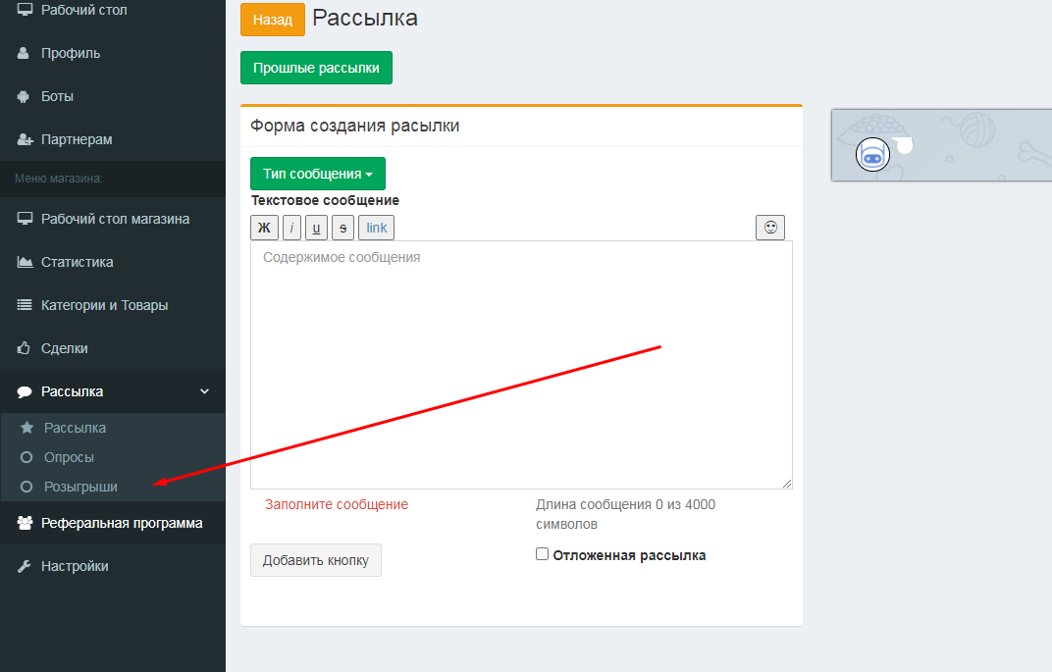Click the Добавить кнопку button

pos(315,560)
